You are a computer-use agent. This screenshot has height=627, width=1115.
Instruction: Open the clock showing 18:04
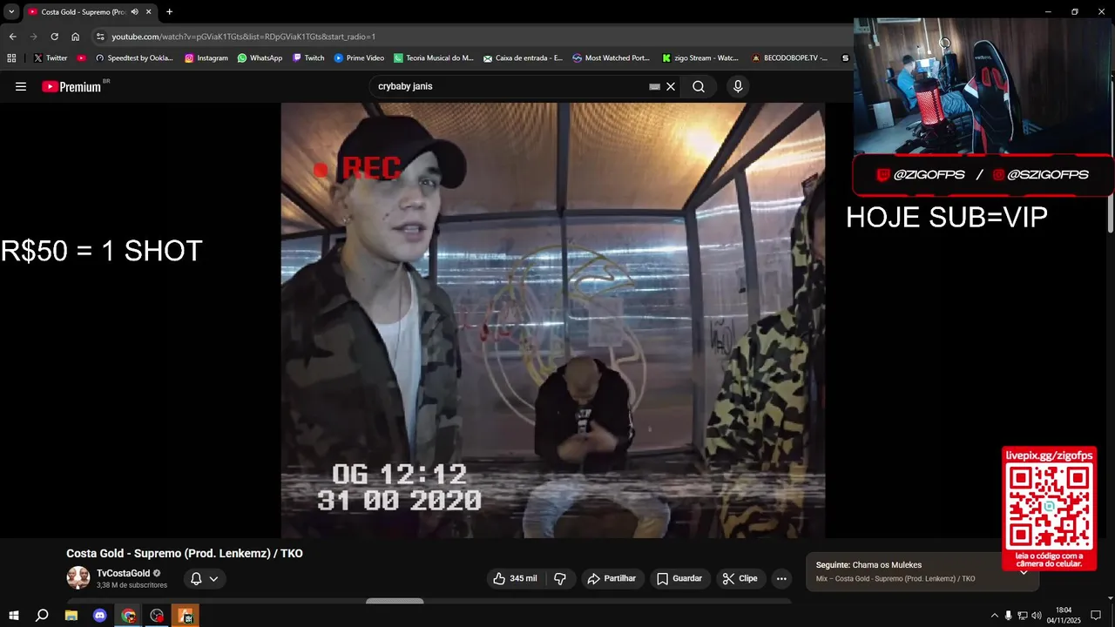pyautogui.click(x=1063, y=616)
